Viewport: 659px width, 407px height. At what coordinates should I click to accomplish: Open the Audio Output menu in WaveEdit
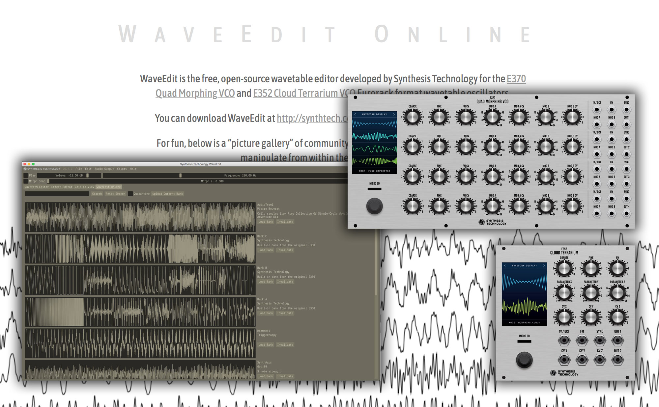104,169
